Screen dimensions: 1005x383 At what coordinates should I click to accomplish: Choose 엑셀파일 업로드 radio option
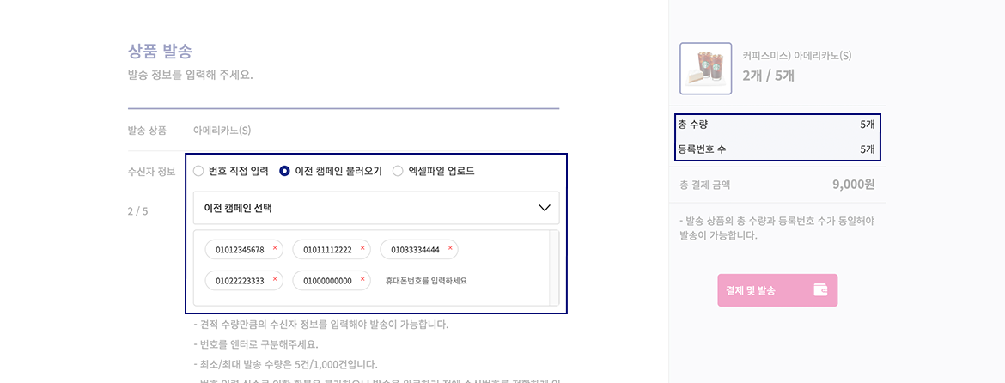pyautogui.click(x=398, y=171)
